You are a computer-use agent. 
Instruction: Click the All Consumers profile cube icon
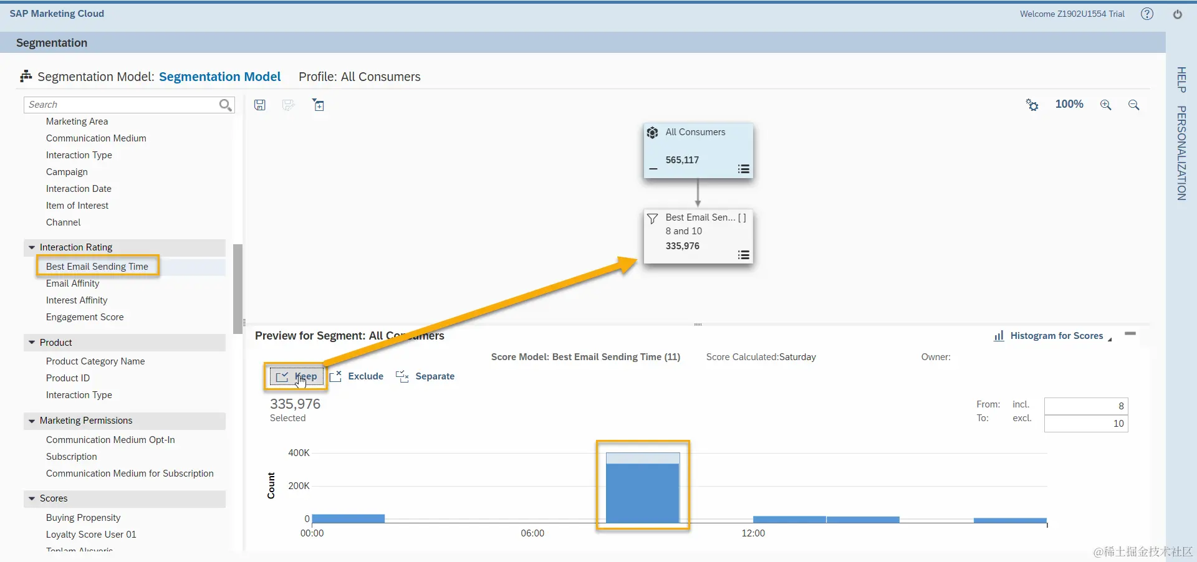(653, 132)
